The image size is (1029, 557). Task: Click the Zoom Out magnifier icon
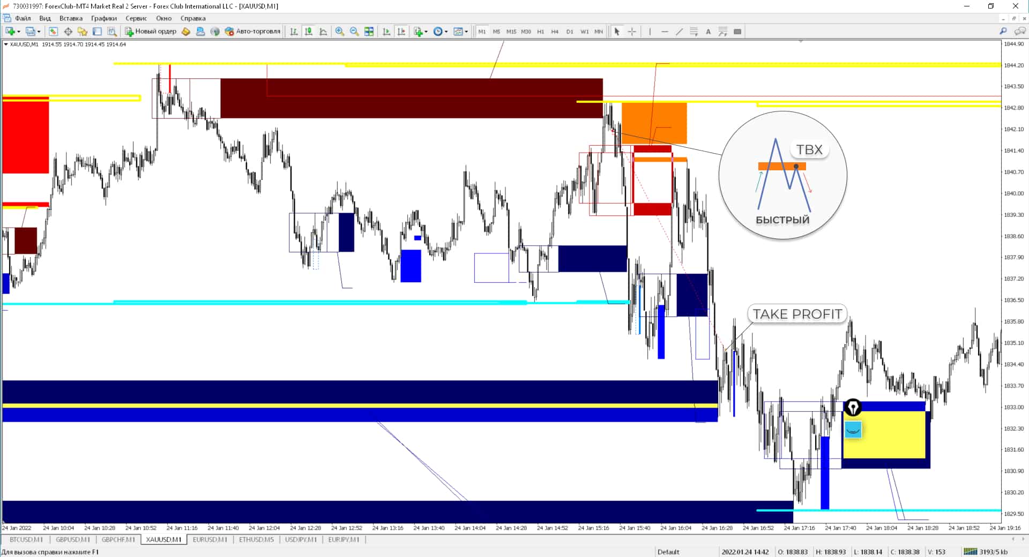pos(354,32)
